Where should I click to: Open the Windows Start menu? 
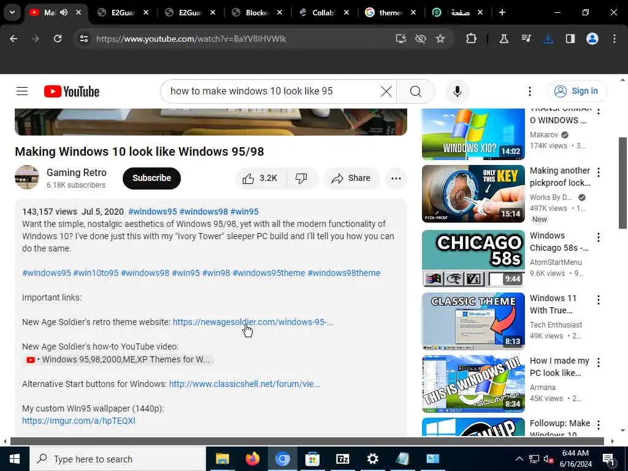point(15,459)
